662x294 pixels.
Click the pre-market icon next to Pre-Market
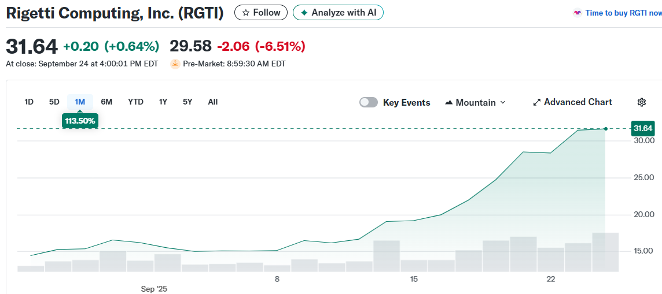(x=175, y=64)
